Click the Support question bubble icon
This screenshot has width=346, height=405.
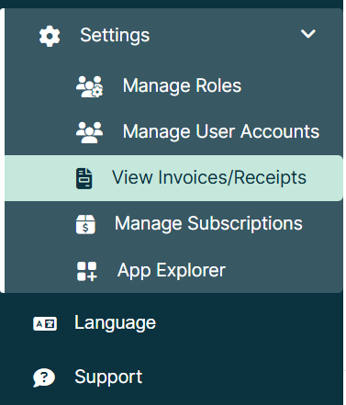(44, 377)
